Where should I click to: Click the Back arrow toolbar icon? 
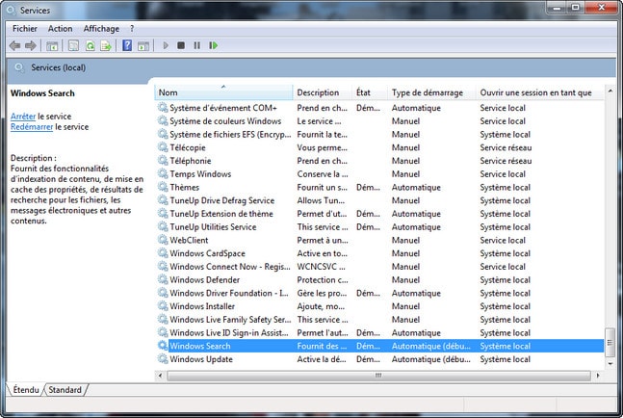pos(14,46)
